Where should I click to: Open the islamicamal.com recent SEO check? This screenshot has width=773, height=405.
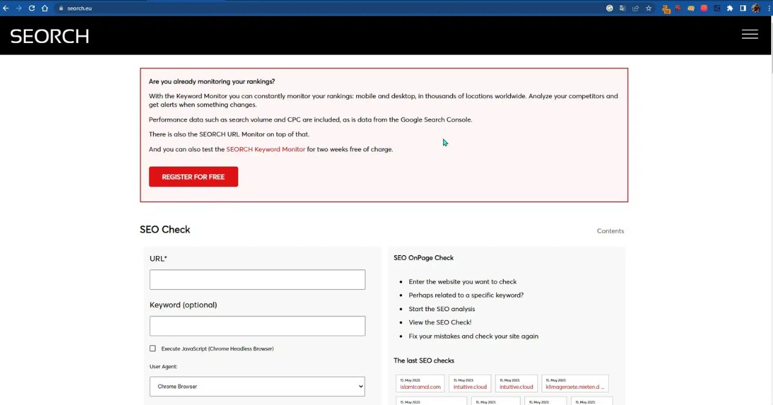(420, 387)
